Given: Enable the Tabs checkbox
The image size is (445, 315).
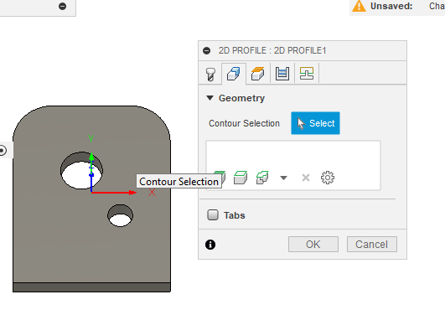Looking at the screenshot, I should (x=213, y=215).
